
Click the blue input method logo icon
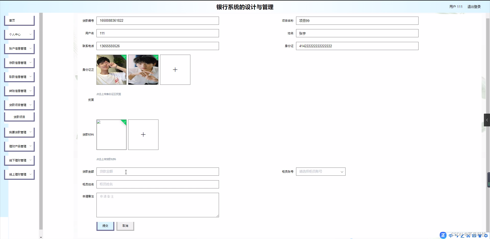point(443,235)
